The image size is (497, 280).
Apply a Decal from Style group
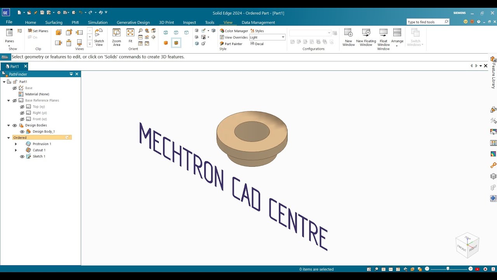pos(257,44)
